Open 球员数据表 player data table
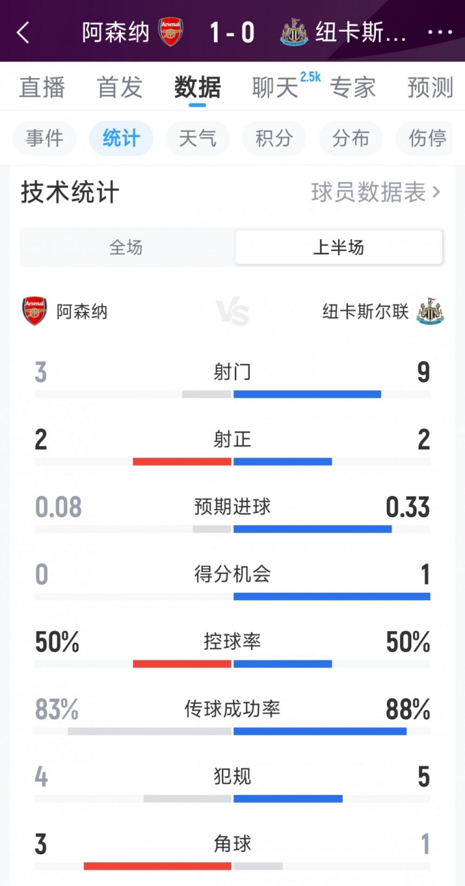The image size is (465, 886). tap(376, 193)
